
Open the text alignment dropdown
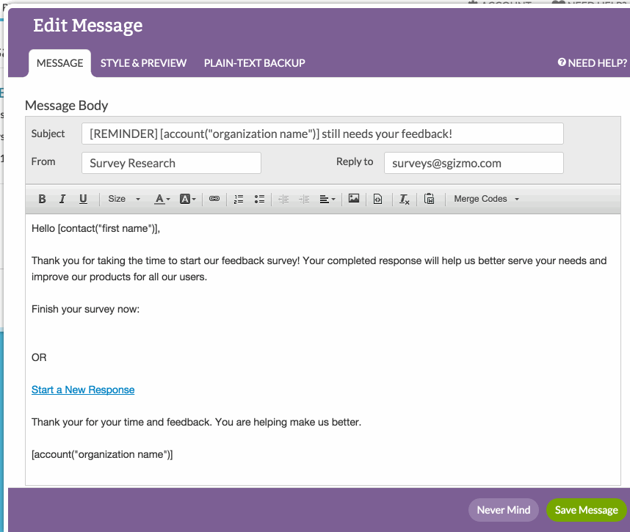click(x=326, y=198)
